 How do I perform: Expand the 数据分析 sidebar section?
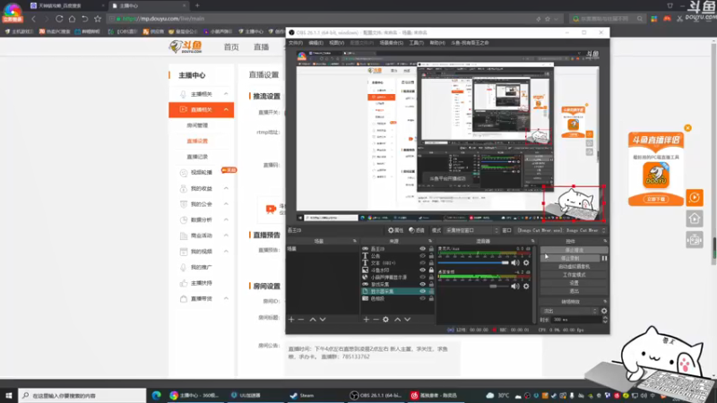pos(226,219)
